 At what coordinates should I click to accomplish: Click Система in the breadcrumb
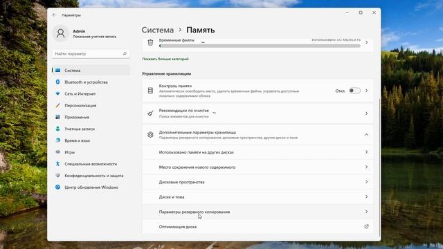pyautogui.click(x=158, y=30)
